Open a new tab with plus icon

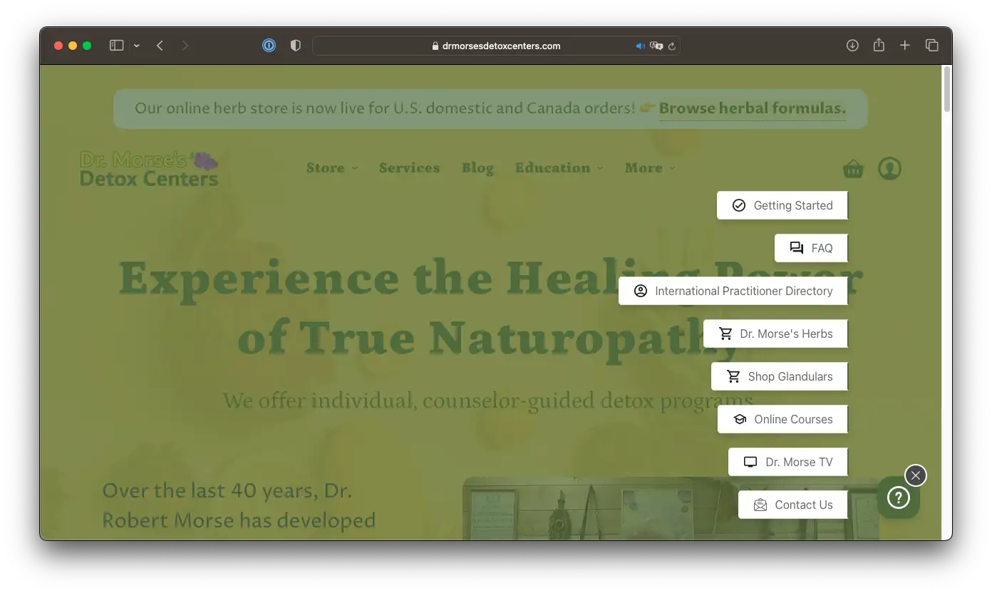905,46
